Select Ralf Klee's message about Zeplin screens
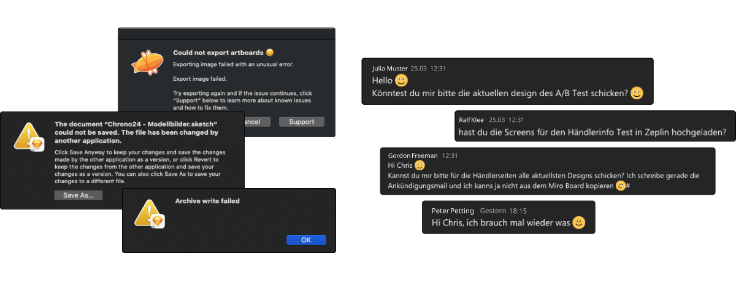Image resolution: width=736 pixels, height=294 pixels. pyautogui.click(x=592, y=132)
